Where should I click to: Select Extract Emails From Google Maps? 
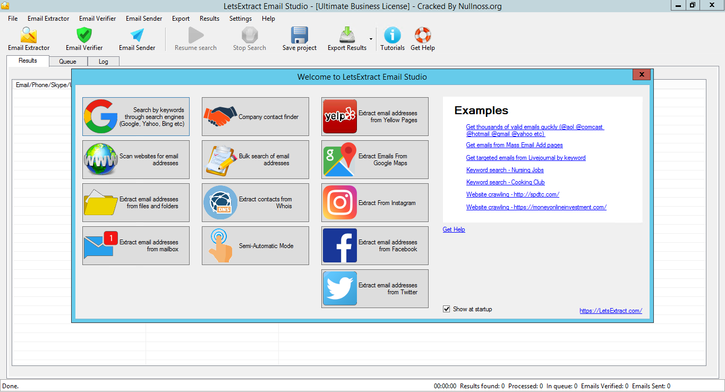pyautogui.click(x=375, y=160)
